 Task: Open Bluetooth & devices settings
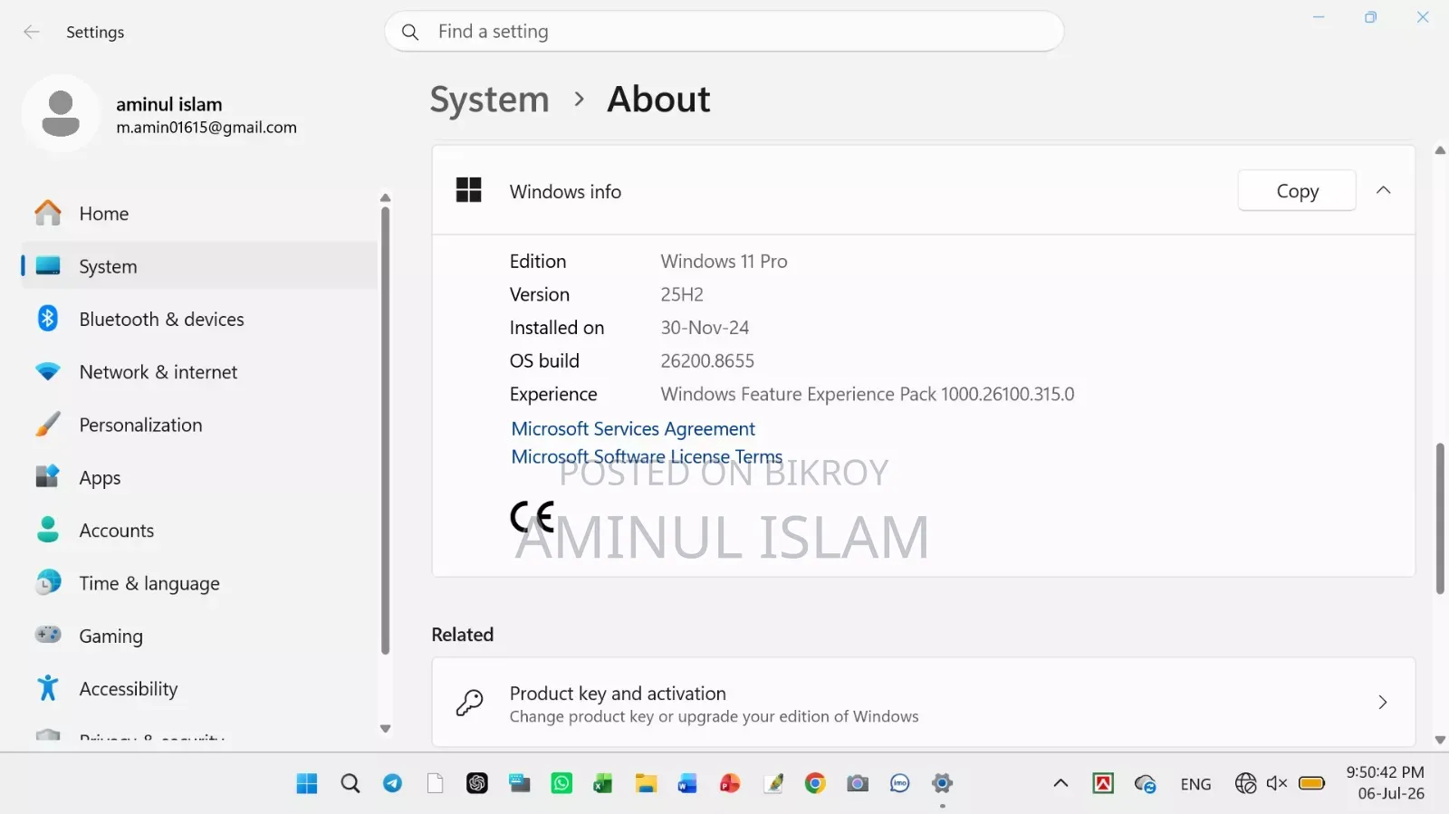[199, 319]
